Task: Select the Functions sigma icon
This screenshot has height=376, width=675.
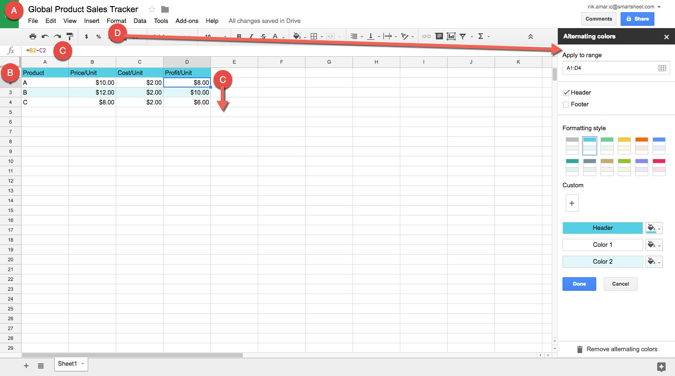Action: click(x=481, y=36)
